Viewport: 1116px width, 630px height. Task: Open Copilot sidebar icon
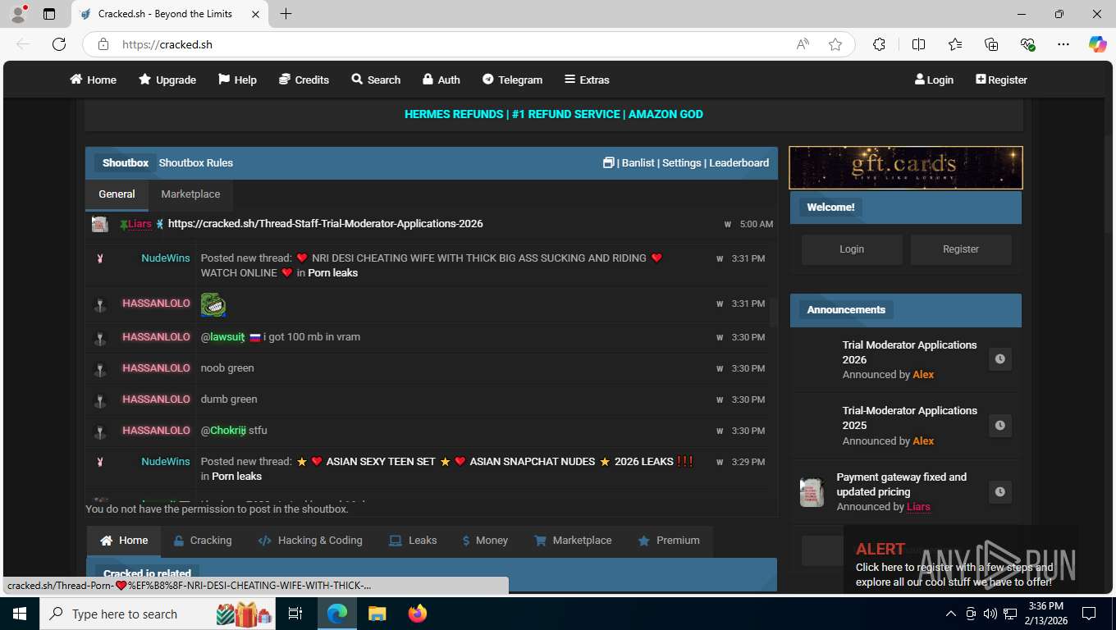pos(1098,44)
